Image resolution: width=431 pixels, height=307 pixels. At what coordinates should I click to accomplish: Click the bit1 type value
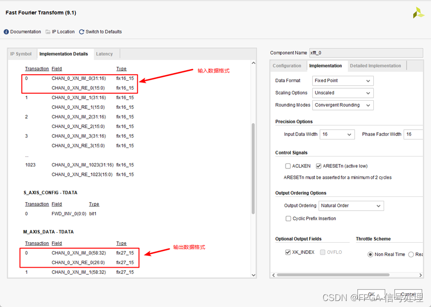(x=93, y=214)
